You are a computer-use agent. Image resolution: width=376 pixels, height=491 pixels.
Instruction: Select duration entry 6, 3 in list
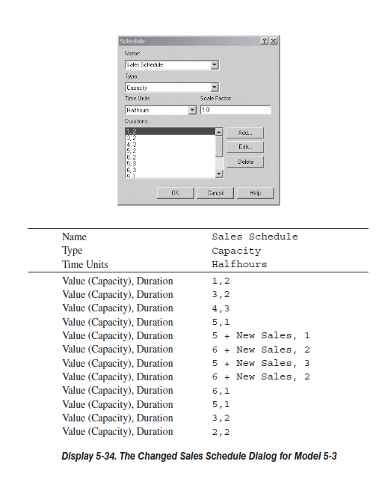(x=170, y=170)
